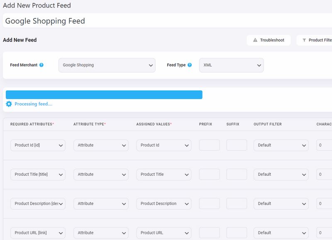Screen dimensions: 332x240
Task: Click the Prefix column header
Action: [205, 124]
